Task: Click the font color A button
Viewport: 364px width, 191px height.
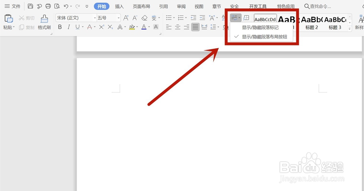Action: pos(144,27)
